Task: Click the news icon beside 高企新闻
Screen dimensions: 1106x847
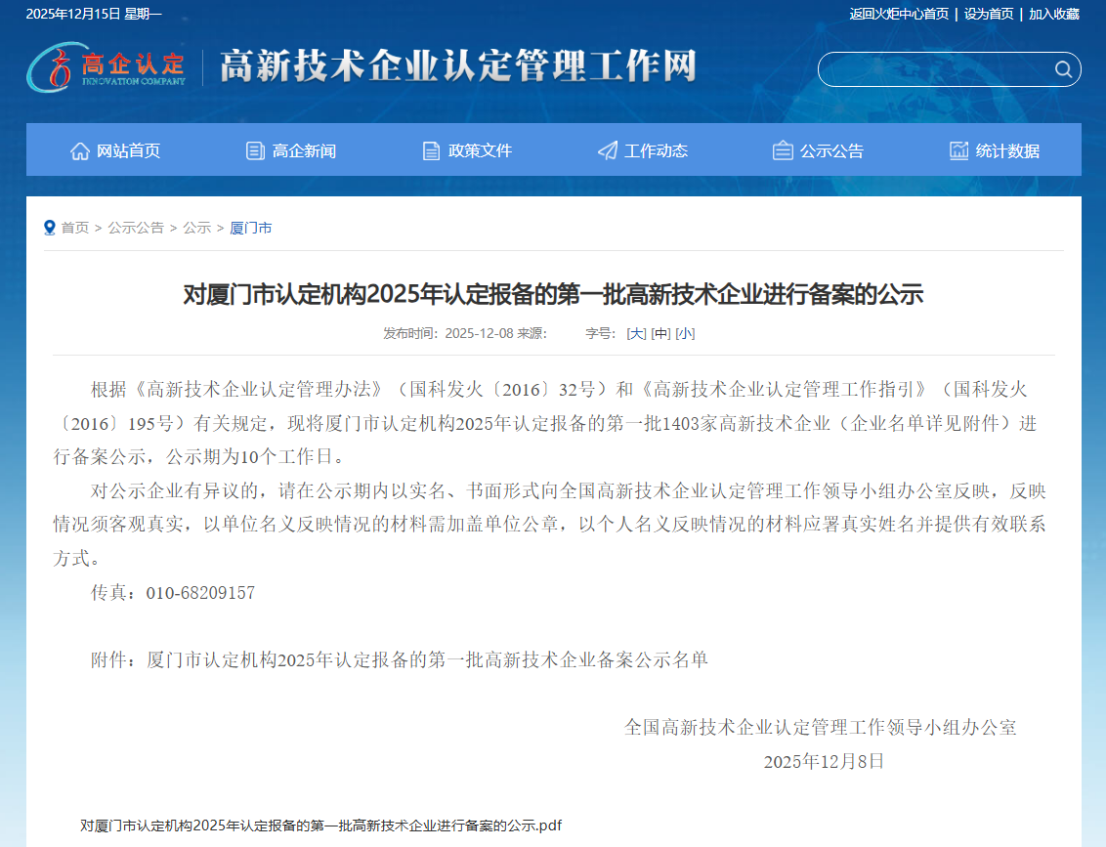Action: click(252, 149)
